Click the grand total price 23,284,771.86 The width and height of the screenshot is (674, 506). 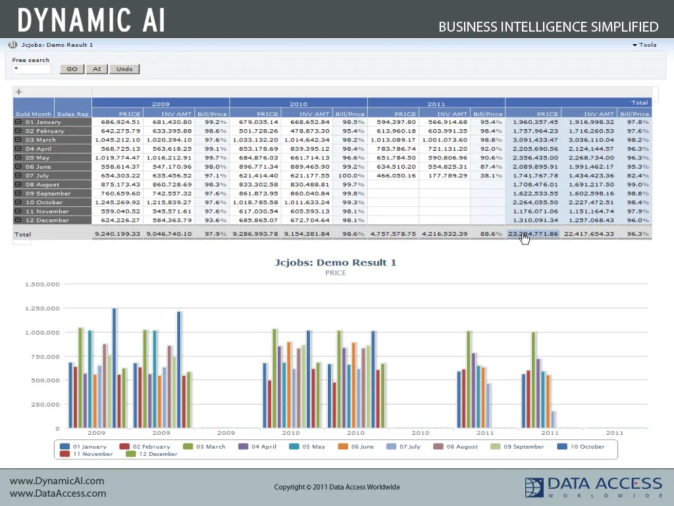coord(533,234)
